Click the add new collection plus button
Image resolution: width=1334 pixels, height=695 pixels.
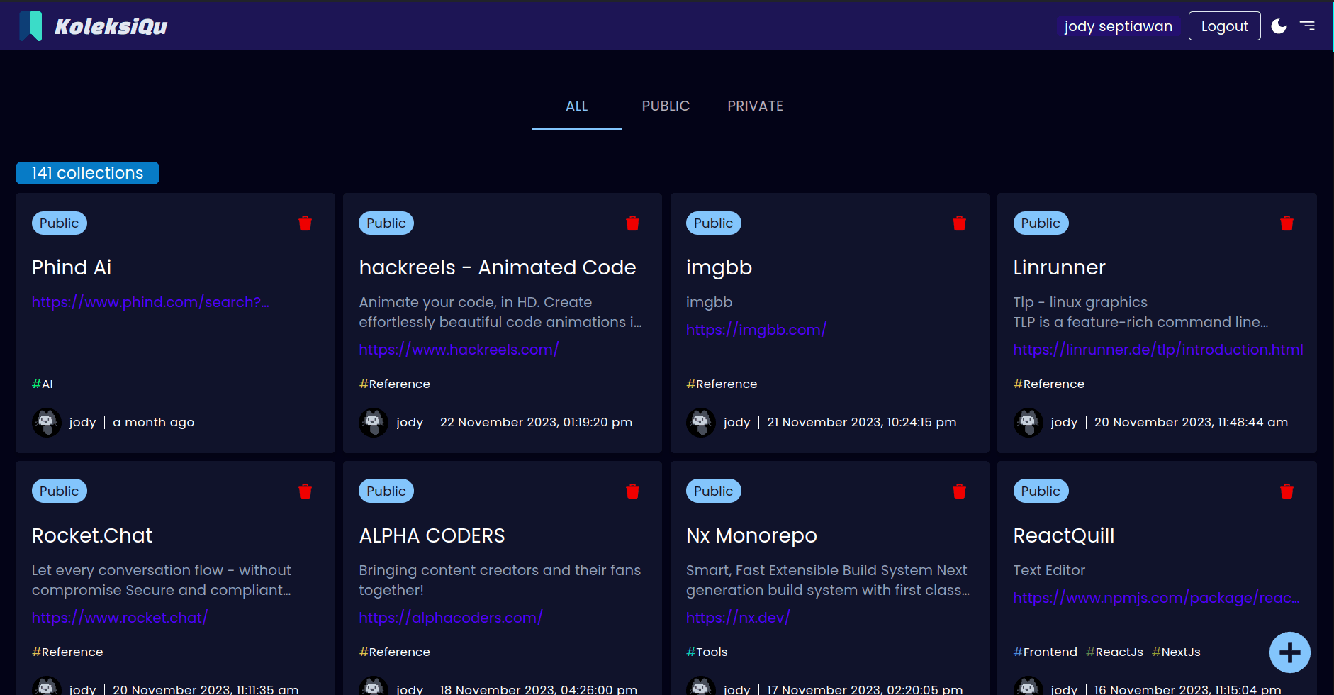point(1289,652)
